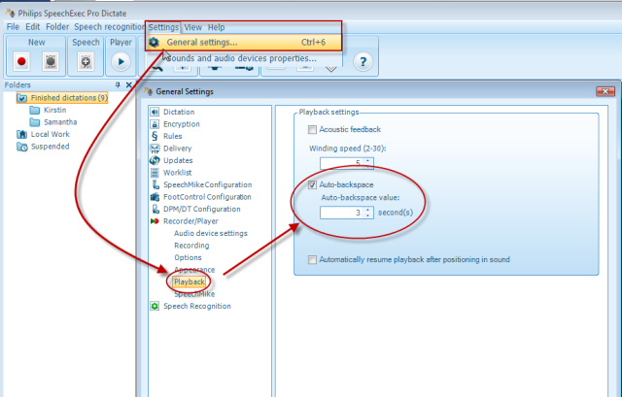Click the Encryption lock icon
The width and height of the screenshot is (622, 397).
(155, 124)
